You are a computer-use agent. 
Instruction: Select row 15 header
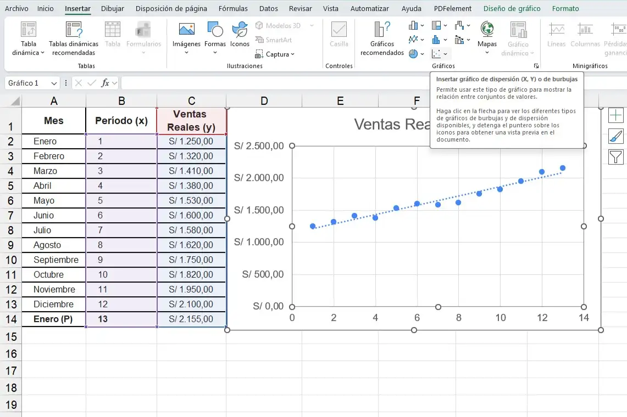tap(11, 337)
